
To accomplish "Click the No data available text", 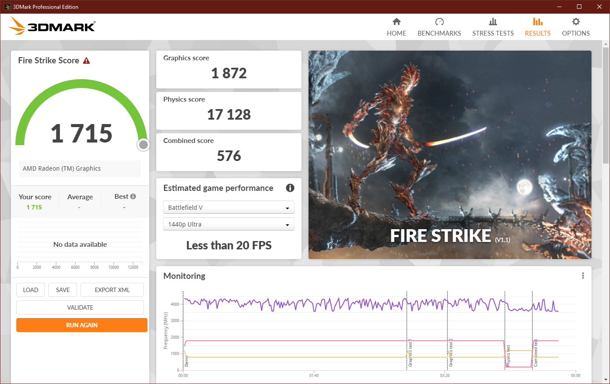I will tap(80, 245).
